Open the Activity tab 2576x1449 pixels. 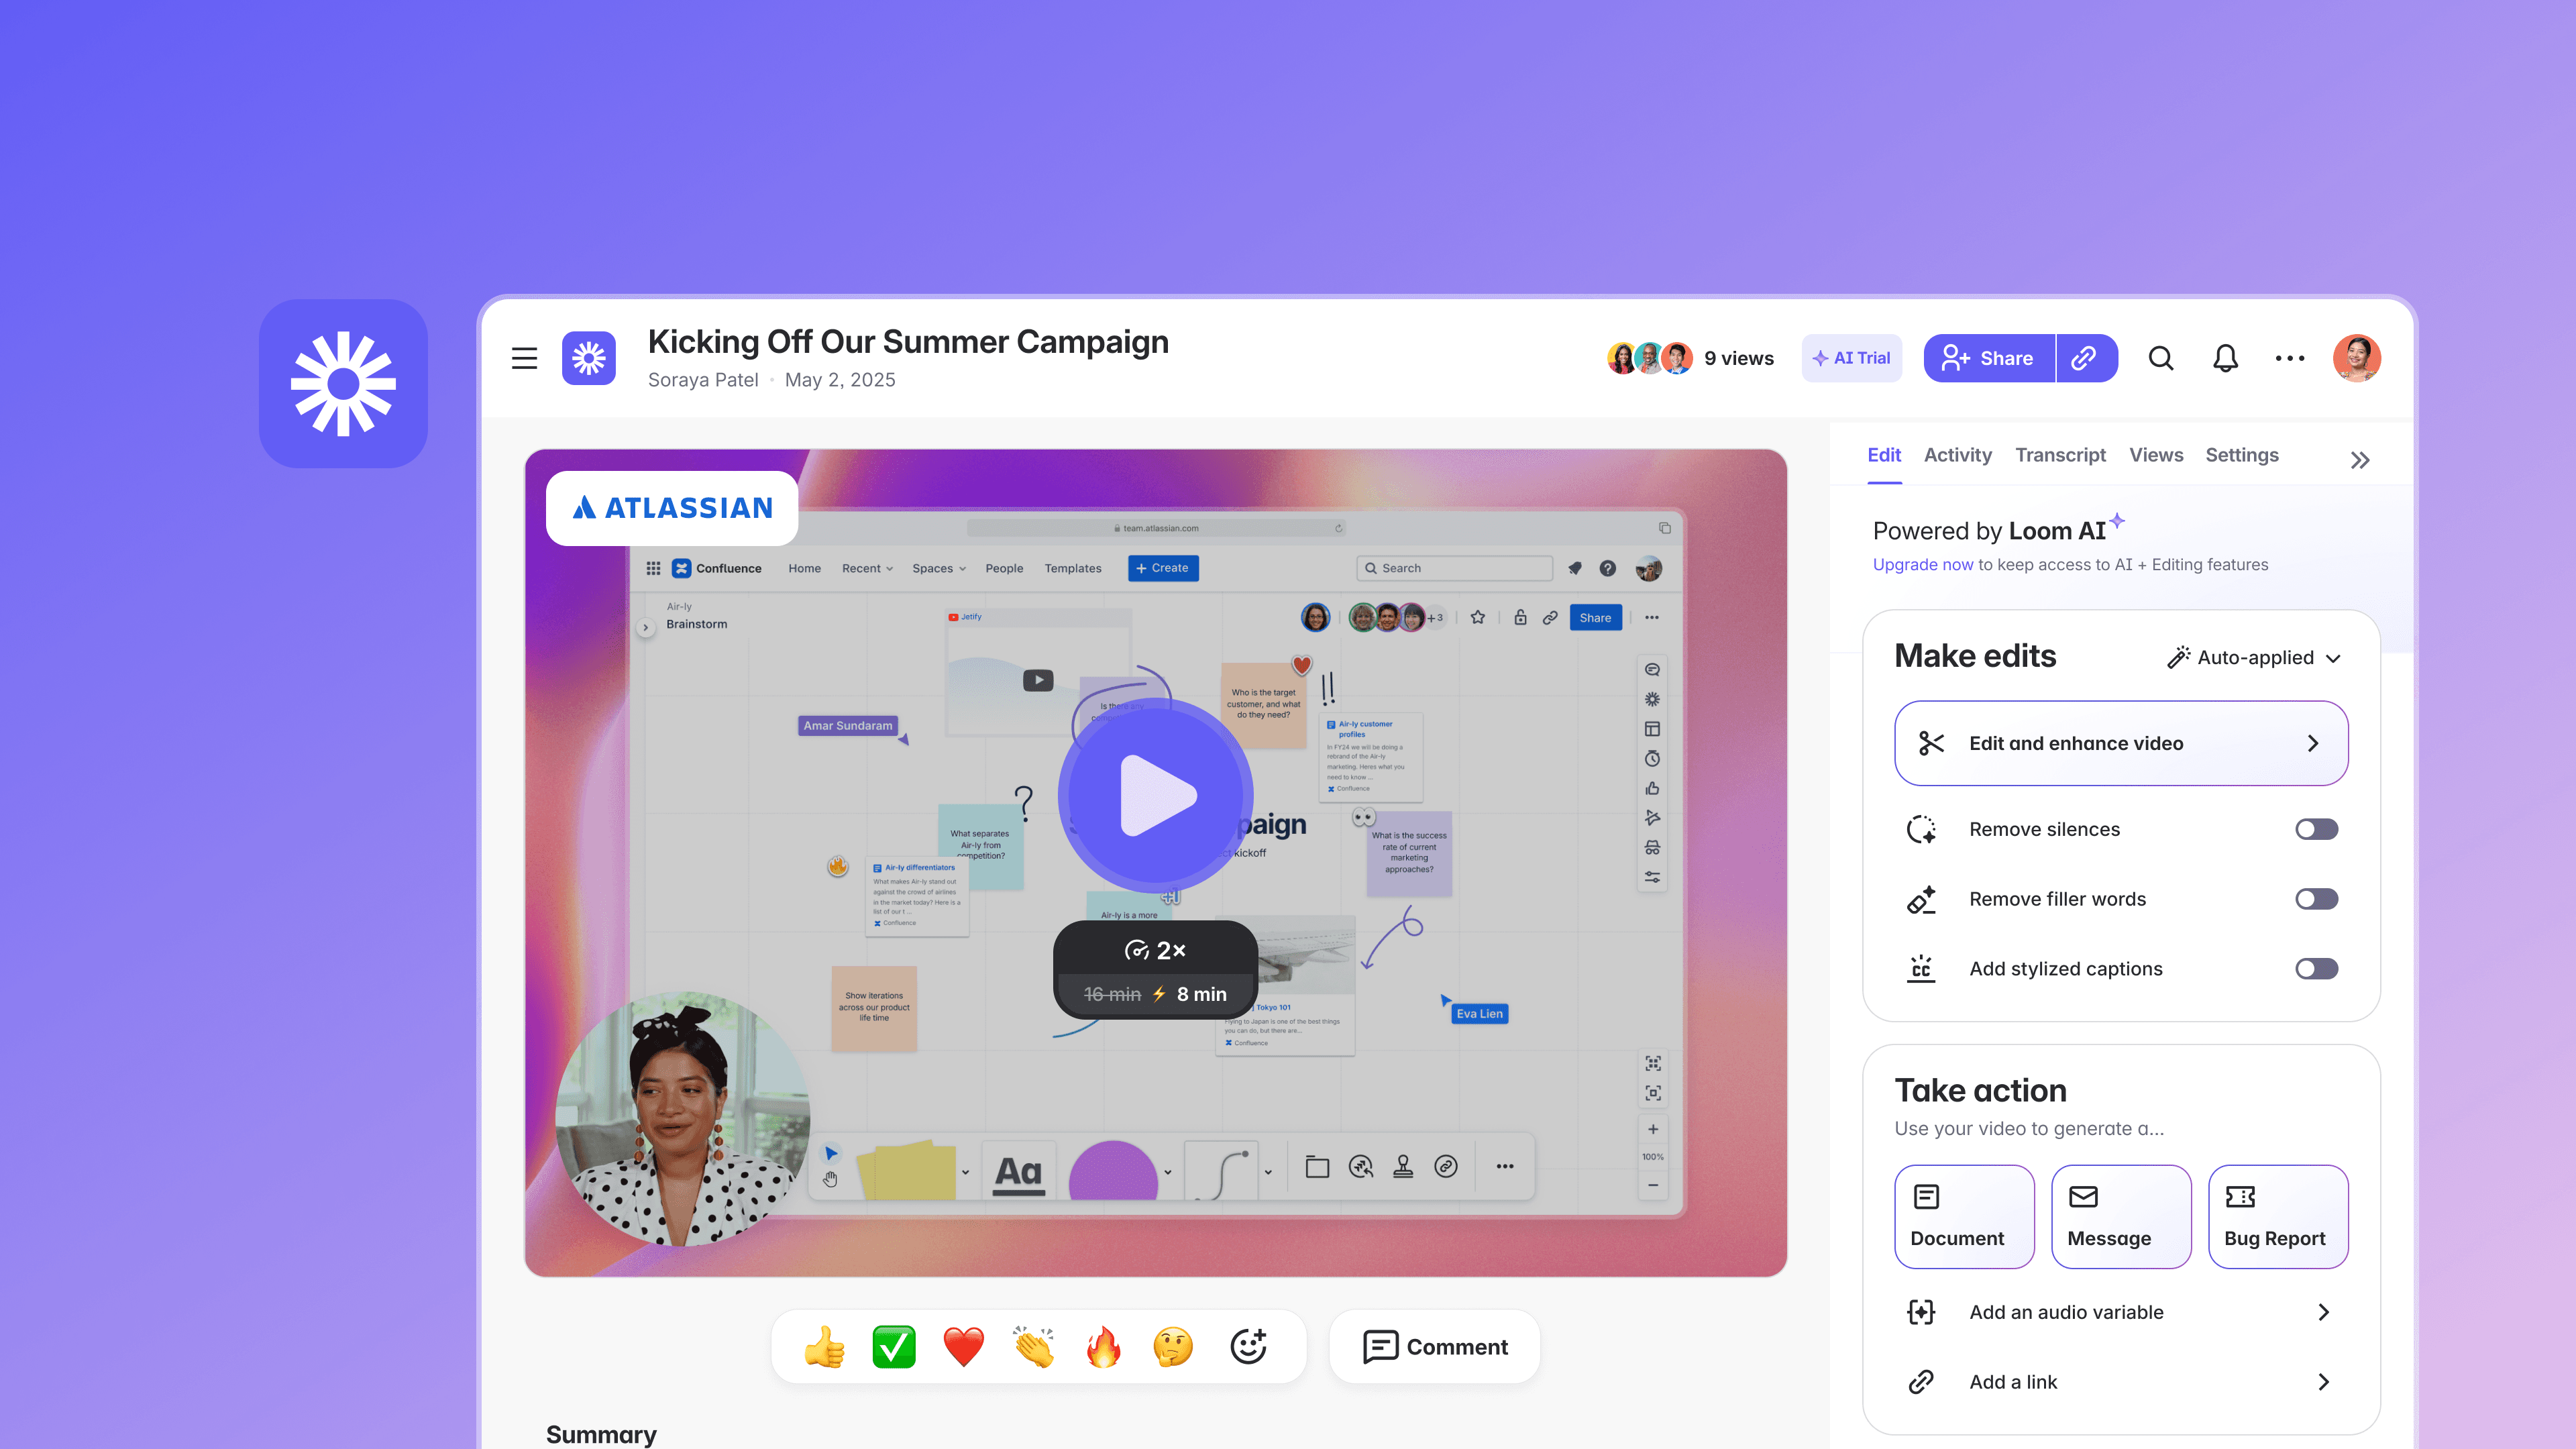[1957, 455]
